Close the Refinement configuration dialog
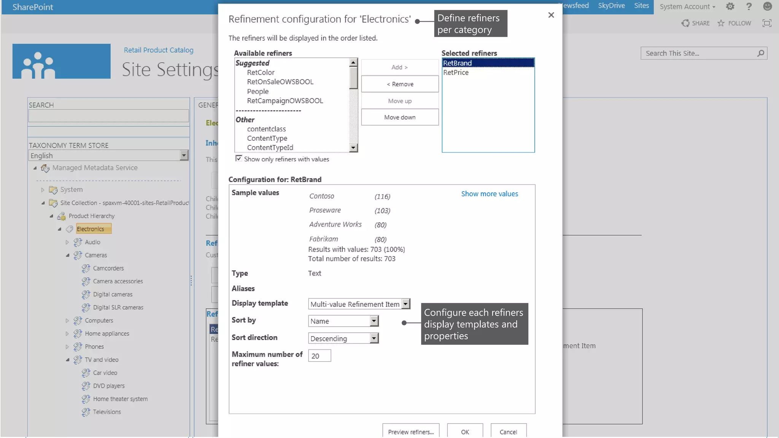This screenshot has height=438, width=779. 551,15
